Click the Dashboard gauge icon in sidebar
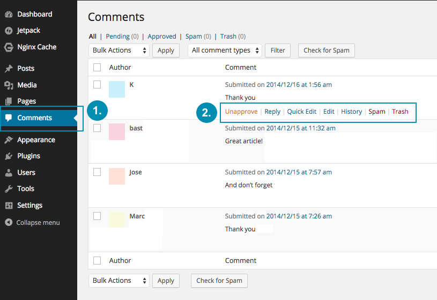Screen dimensions: 437x300 coord(9,14)
